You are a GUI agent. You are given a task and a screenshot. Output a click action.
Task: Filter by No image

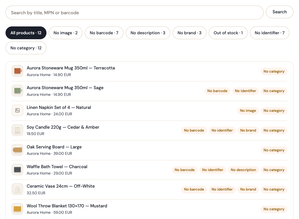(x=66, y=33)
